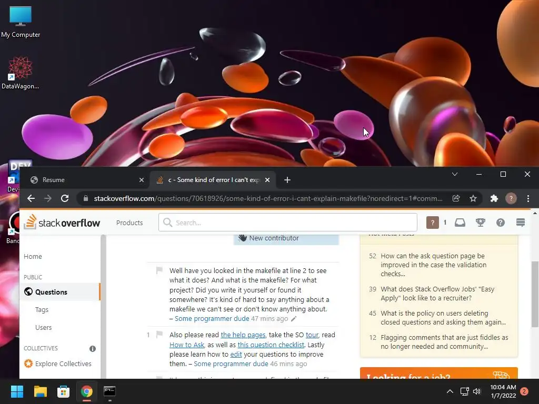Open Explore Collectives
This screenshot has height=404, width=539.
(x=57, y=363)
